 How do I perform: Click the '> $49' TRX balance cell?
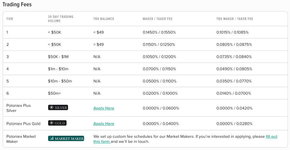pyautogui.click(x=99, y=44)
